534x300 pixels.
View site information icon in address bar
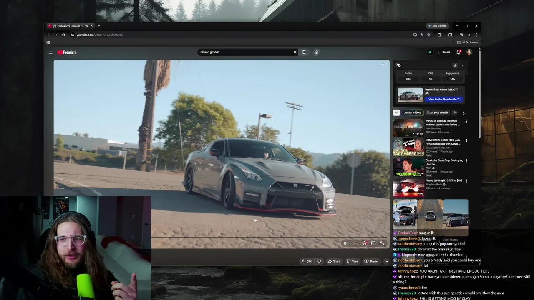72,35
